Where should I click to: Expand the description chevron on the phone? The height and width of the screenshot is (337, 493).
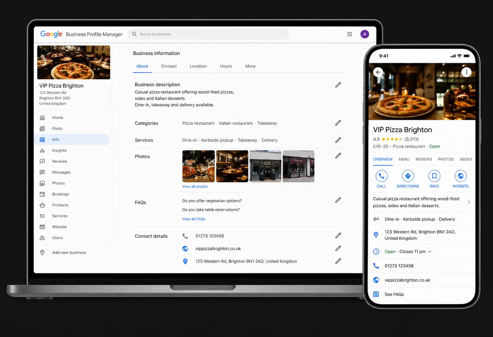[x=469, y=202]
